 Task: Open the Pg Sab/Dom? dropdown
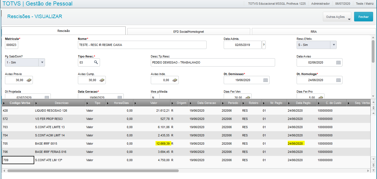tap(42, 62)
